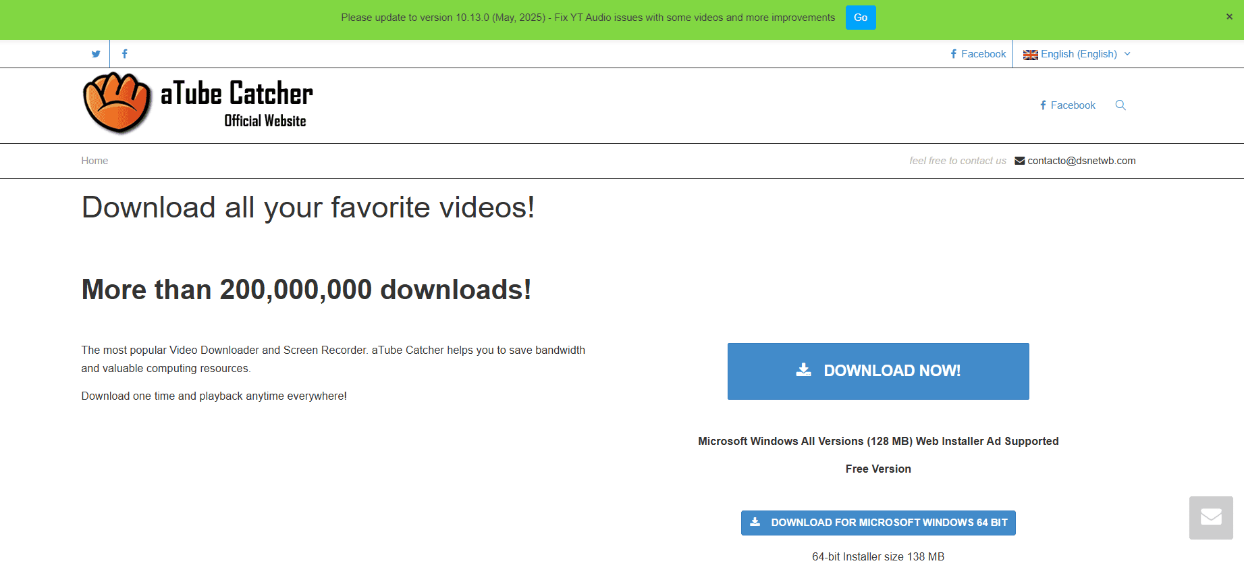
Task: Click the contacto@dsnetwb.com email link
Action: click(1081, 161)
